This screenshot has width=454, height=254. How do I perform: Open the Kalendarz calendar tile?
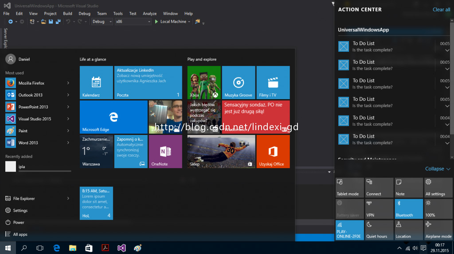coord(96,83)
